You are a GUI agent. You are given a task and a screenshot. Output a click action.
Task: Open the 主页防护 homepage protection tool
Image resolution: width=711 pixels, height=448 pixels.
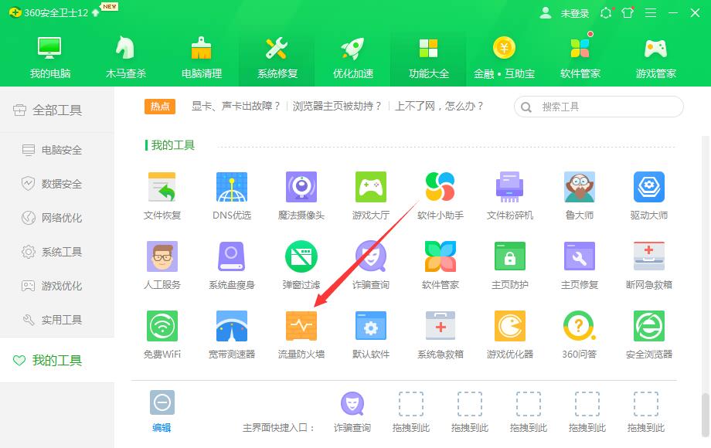coord(509,264)
